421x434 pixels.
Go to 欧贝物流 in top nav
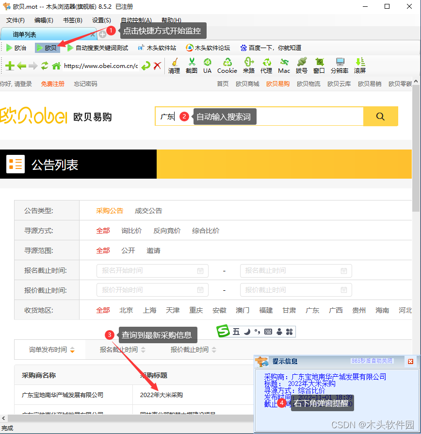308,84
